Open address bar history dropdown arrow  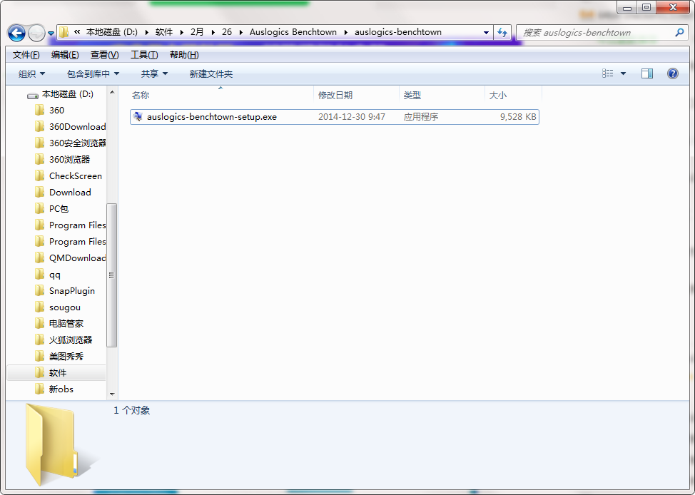(486, 32)
